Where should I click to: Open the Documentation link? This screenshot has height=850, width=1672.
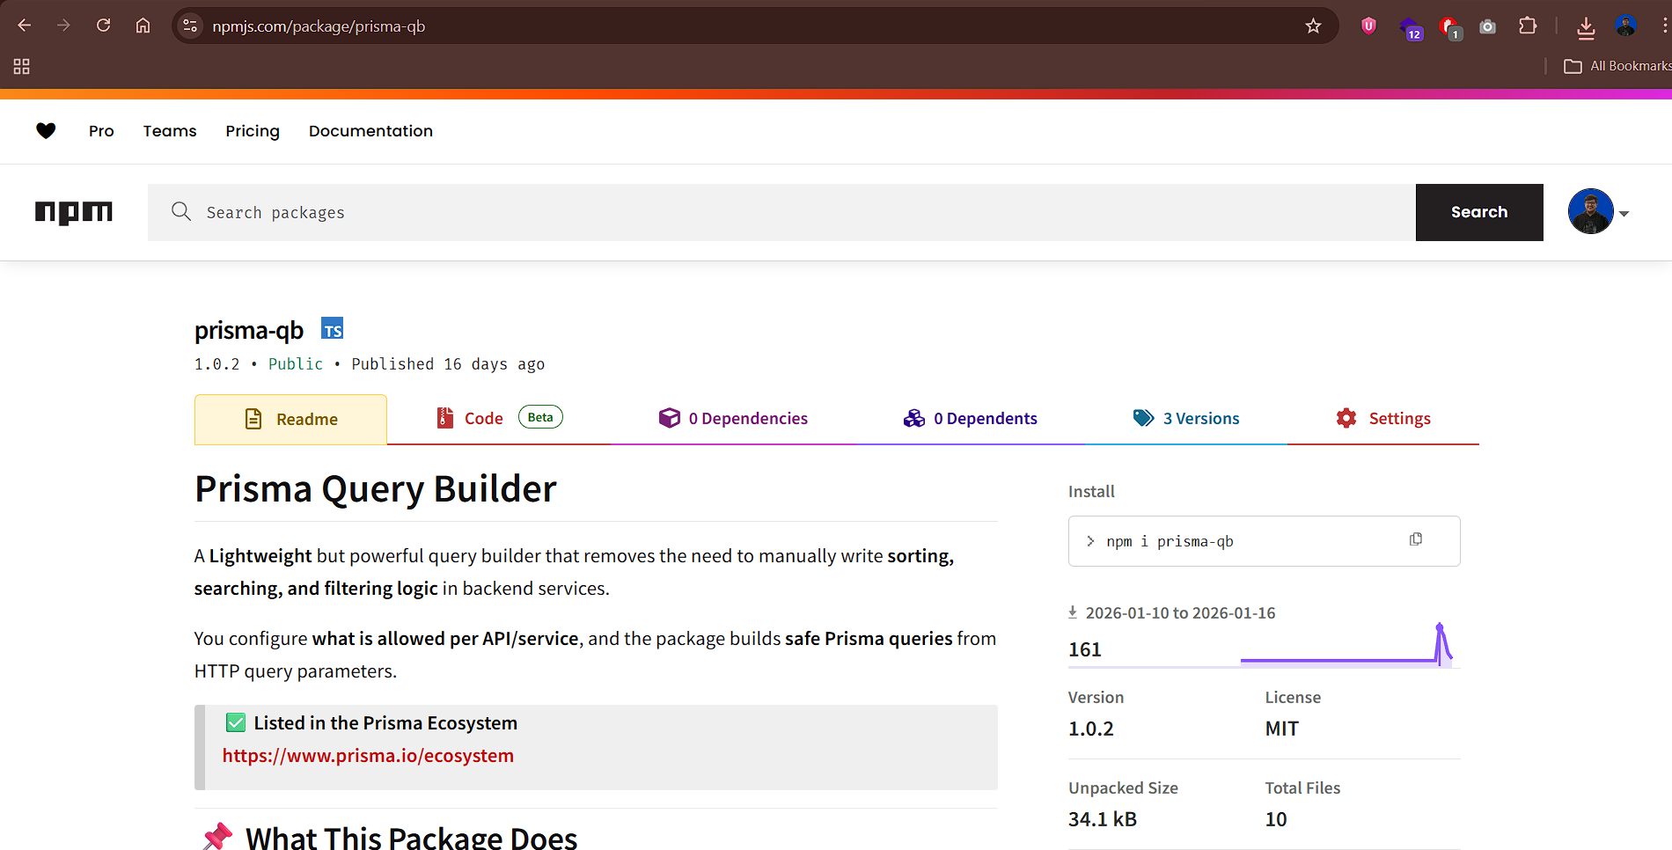pyautogui.click(x=370, y=131)
